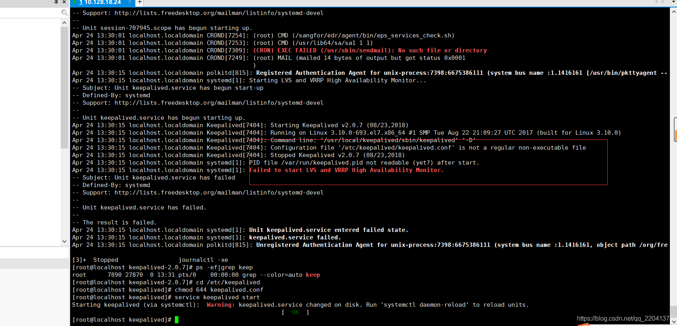This screenshot has width=677, height=326.
Task: Click the green connection status dot on tab
Action: [x=75, y=2]
